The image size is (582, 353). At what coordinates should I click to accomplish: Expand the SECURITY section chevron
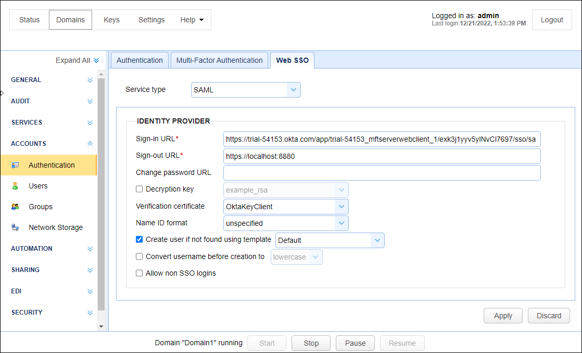90,313
